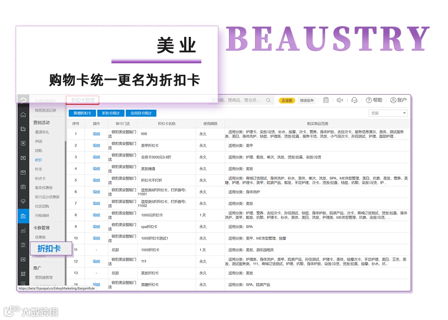Click the 制卡门店 column header
The image size is (448, 320).
(122, 124)
